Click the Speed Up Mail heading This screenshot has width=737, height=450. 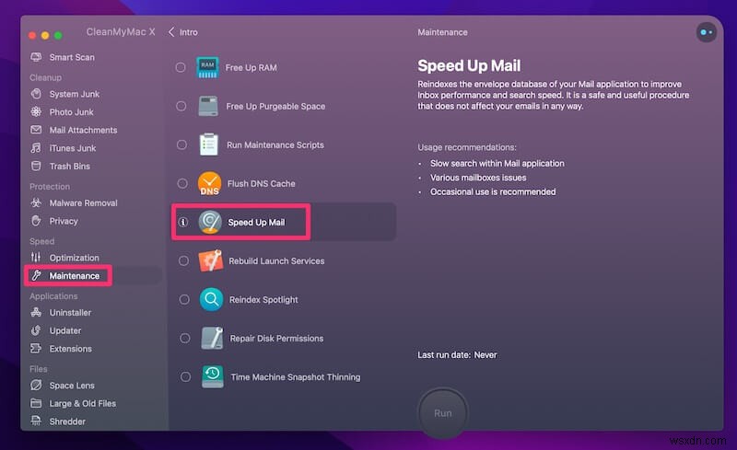469,65
